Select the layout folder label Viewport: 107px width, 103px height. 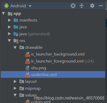pyautogui.click(x=31, y=81)
